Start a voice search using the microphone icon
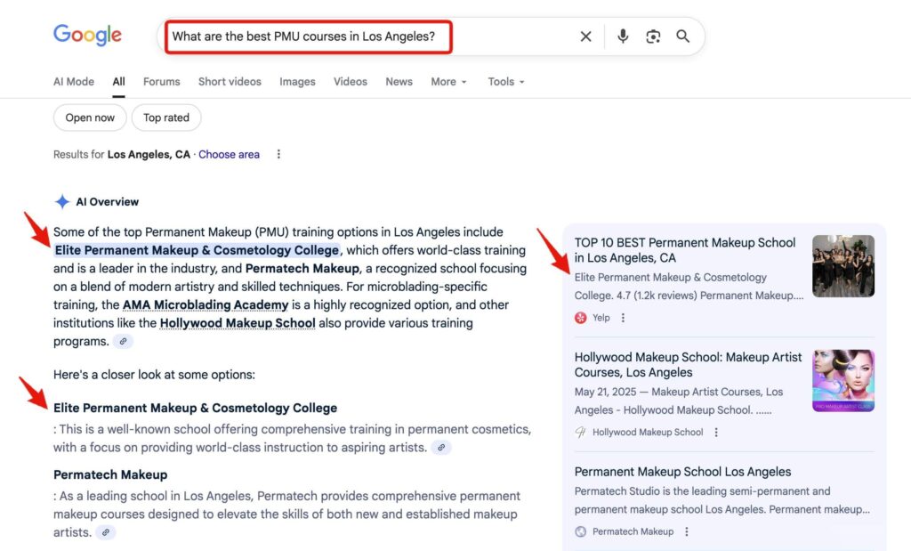Screen dimensions: 911x551 (622, 36)
